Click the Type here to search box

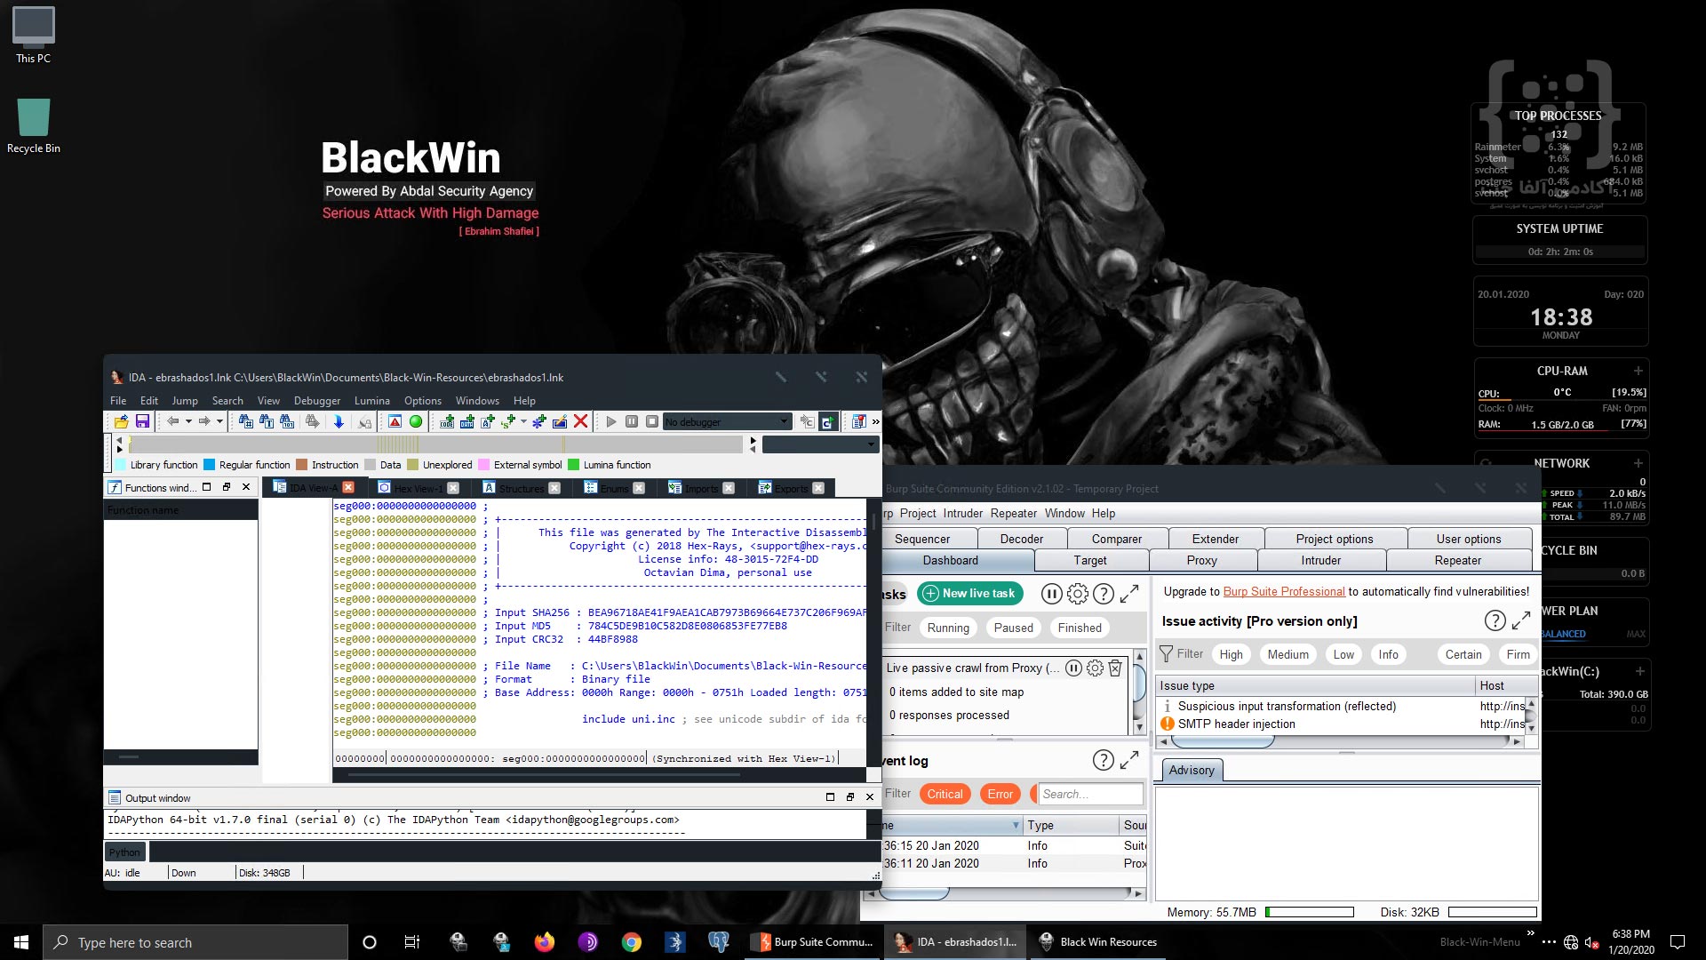point(195,942)
